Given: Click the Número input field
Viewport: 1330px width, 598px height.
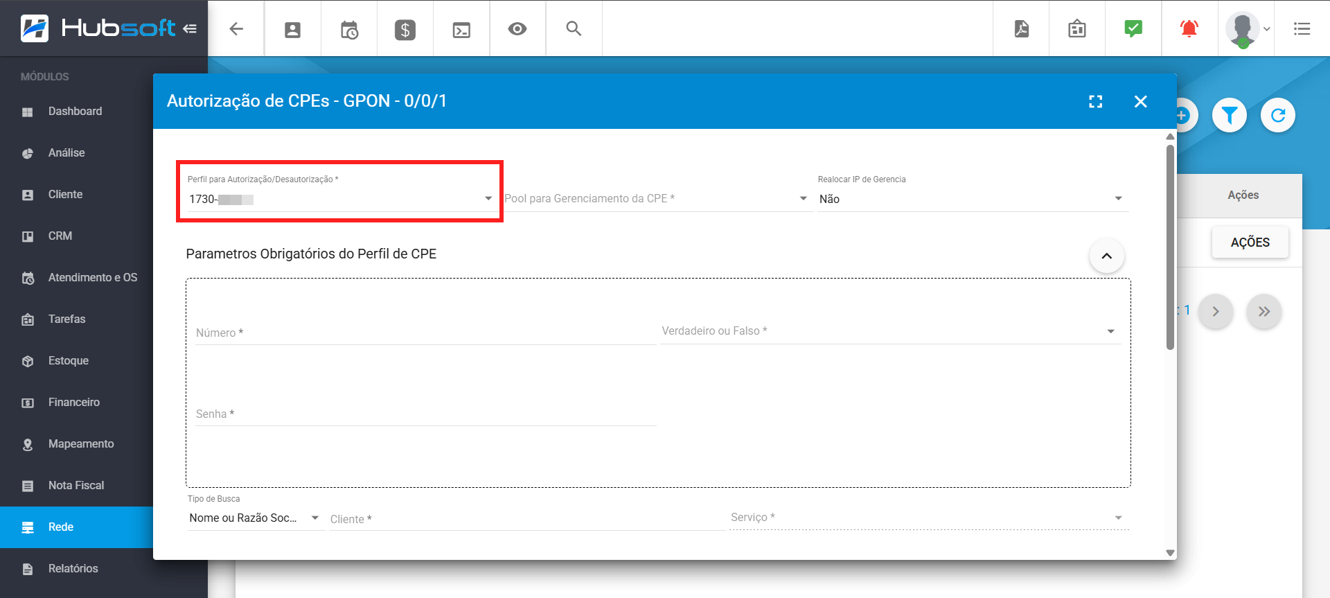Looking at the screenshot, I should tap(425, 333).
